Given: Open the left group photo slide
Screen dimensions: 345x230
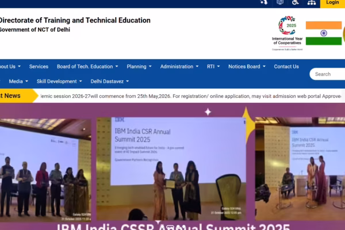Looking at the screenshot, I should click(45, 170).
